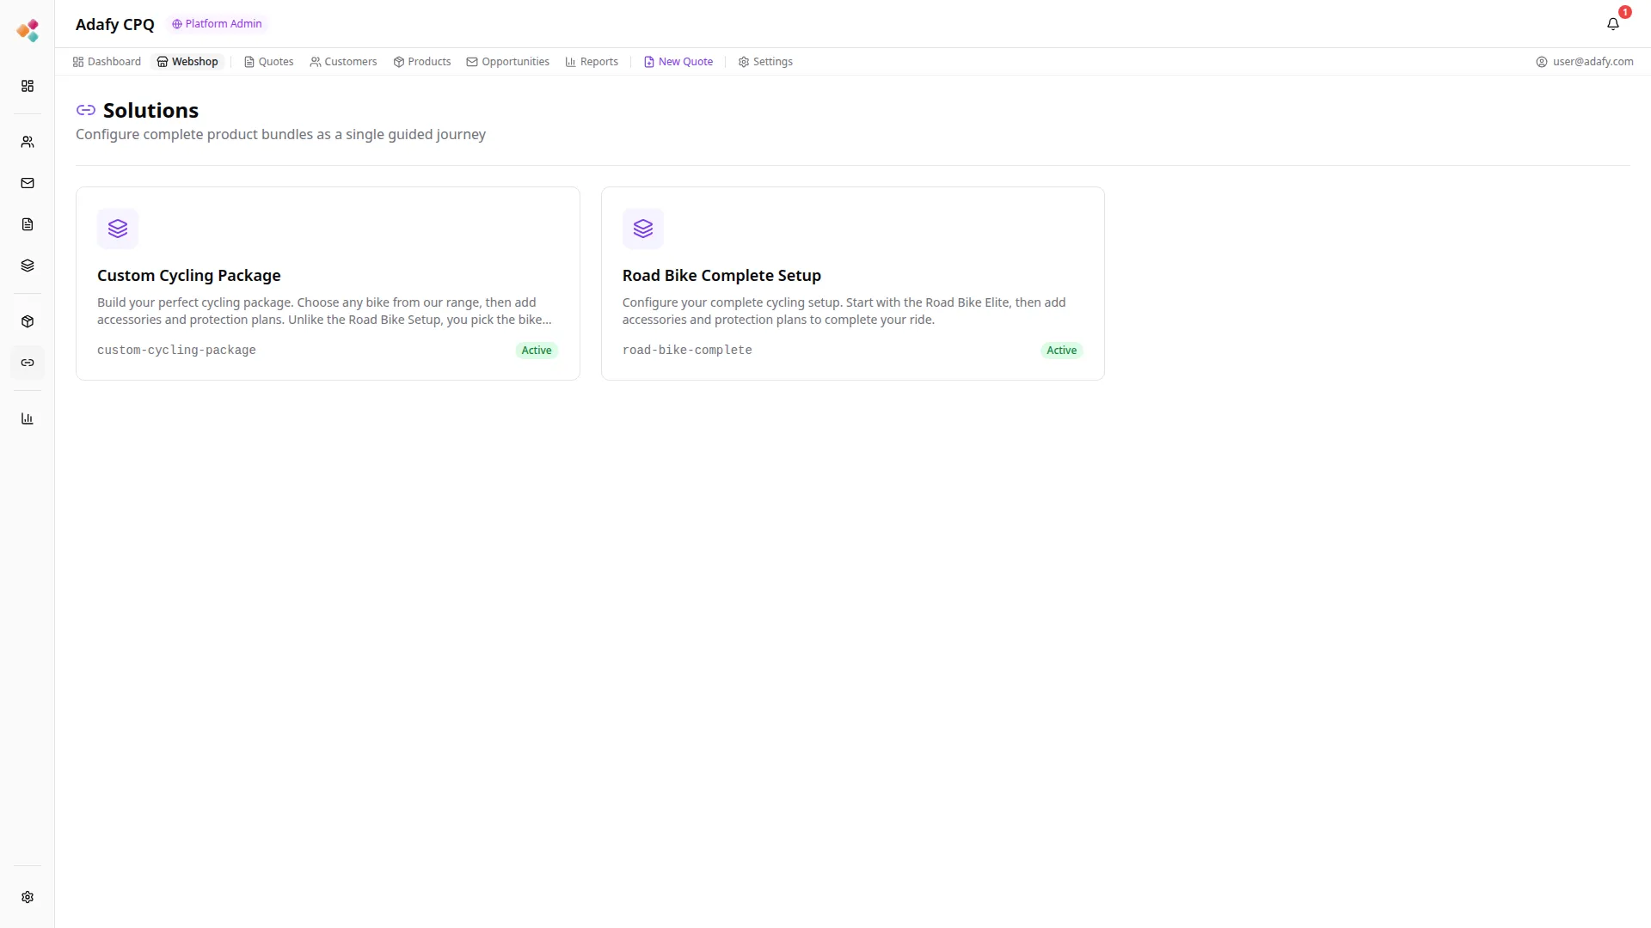Go to the Products tab
The width and height of the screenshot is (1651, 928).
coord(421,62)
